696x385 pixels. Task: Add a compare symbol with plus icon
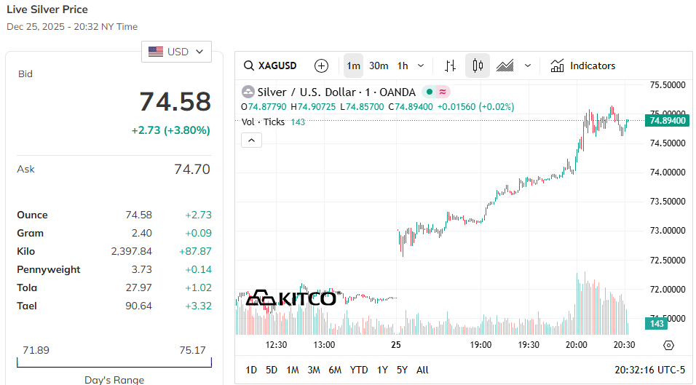pyautogui.click(x=321, y=66)
